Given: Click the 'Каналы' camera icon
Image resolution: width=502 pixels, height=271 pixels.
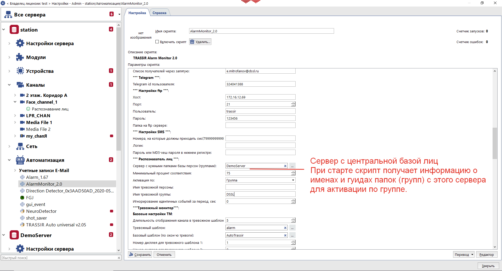Looking at the screenshot, I should (20, 85).
